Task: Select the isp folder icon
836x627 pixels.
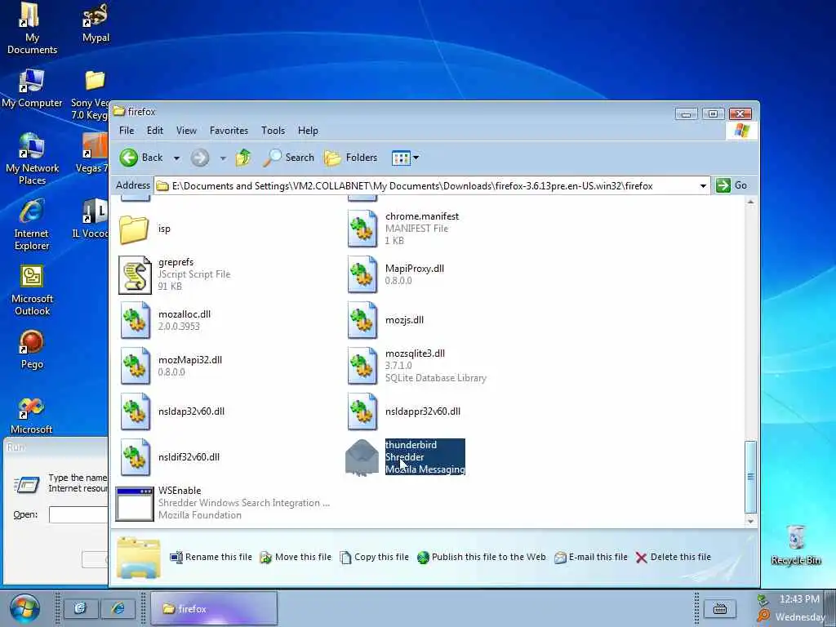Action: pos(134,229)
